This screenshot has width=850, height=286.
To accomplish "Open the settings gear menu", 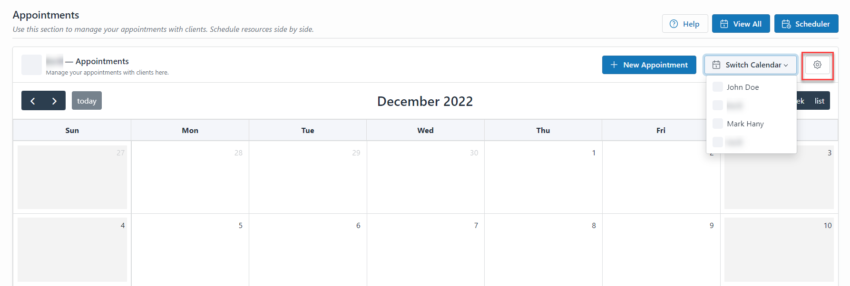I will point(817,65).
